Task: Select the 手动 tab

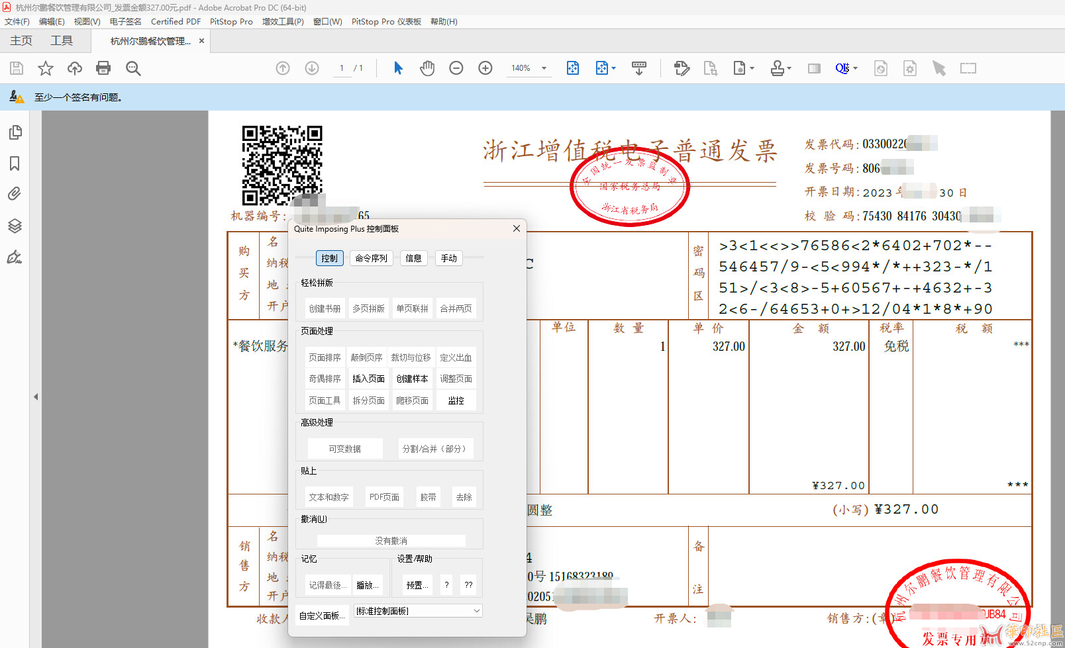Action: [449, 258]
